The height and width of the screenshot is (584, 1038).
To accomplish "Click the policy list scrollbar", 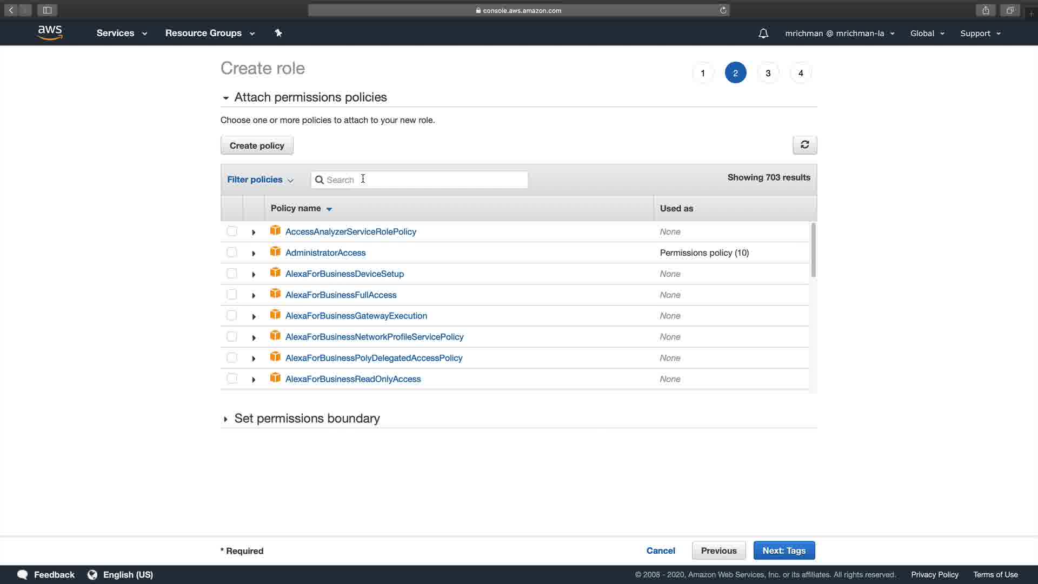I will point(813,250).
